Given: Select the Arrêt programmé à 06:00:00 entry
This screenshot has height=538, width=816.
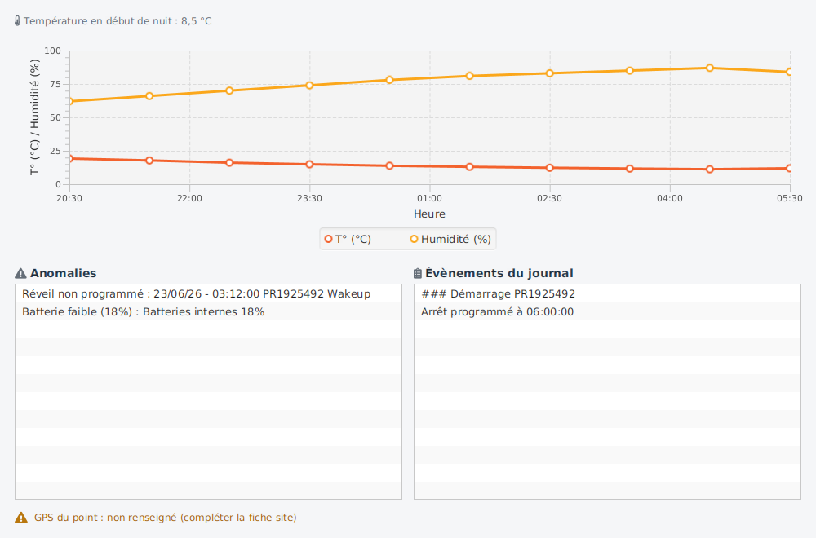Looking at the screenshot, I should pos(607,312).
